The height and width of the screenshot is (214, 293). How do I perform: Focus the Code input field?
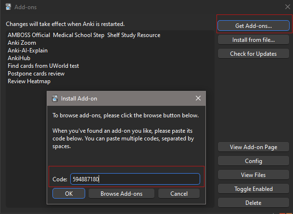click(x=135, y=179)
